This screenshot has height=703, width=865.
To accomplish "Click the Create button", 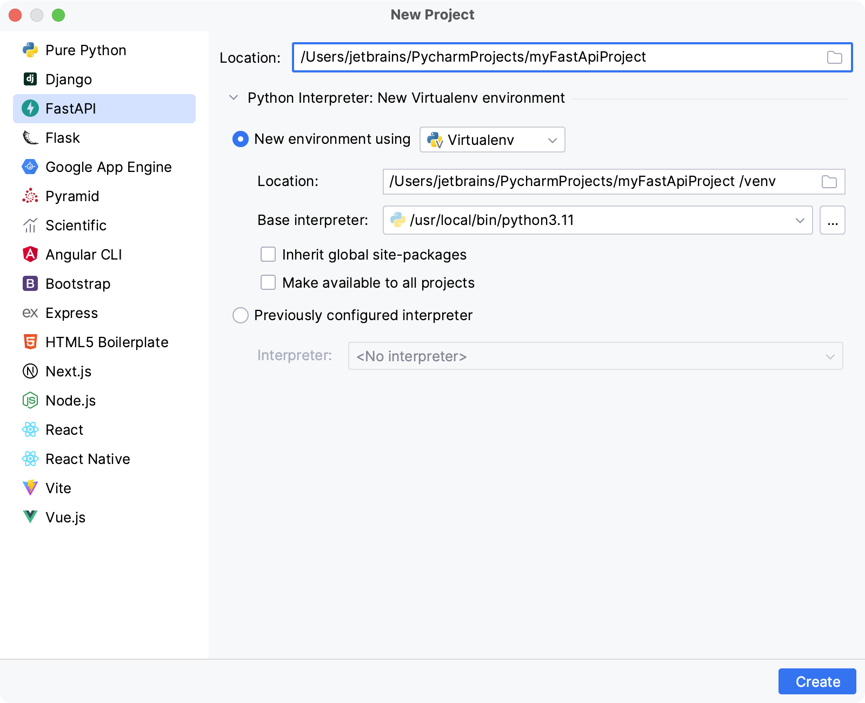I will [817, 681].
